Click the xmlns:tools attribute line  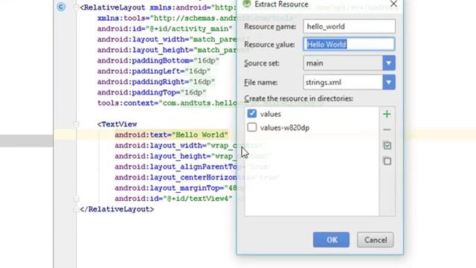point(167,18)
